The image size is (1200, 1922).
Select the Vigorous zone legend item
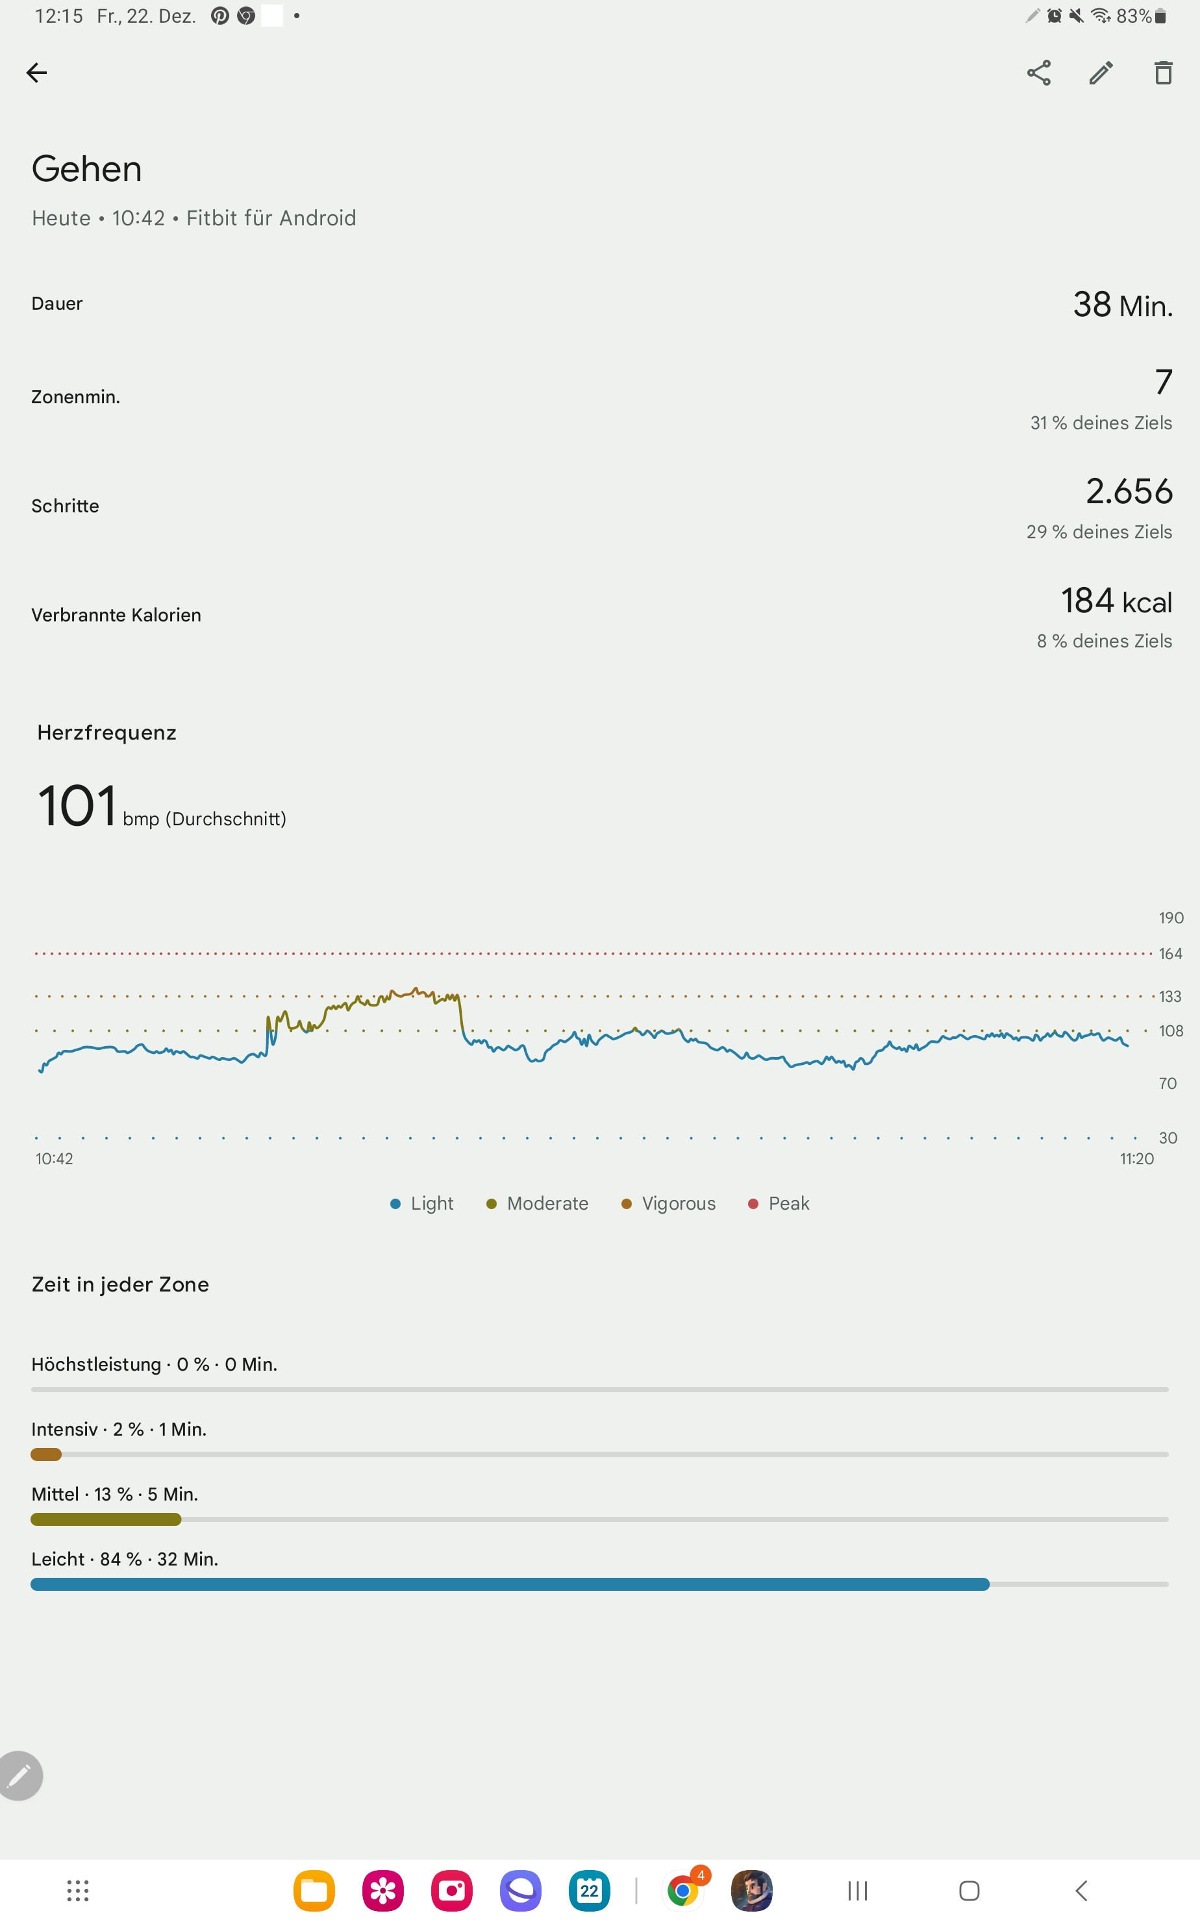[x=668, y=1203]
